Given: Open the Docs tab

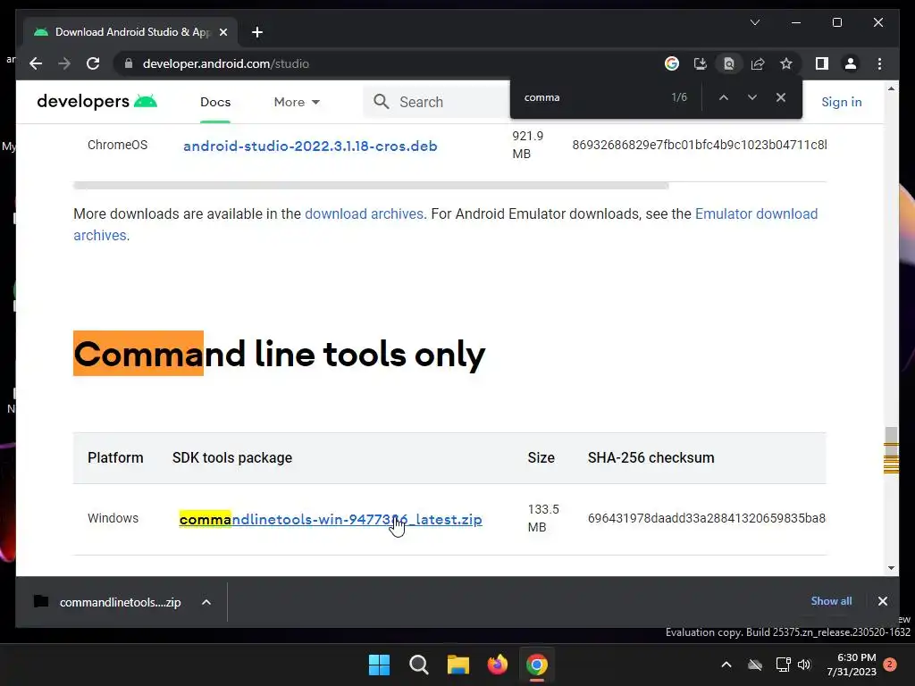Looking at the screenshot, I should (x=215, y=102).
